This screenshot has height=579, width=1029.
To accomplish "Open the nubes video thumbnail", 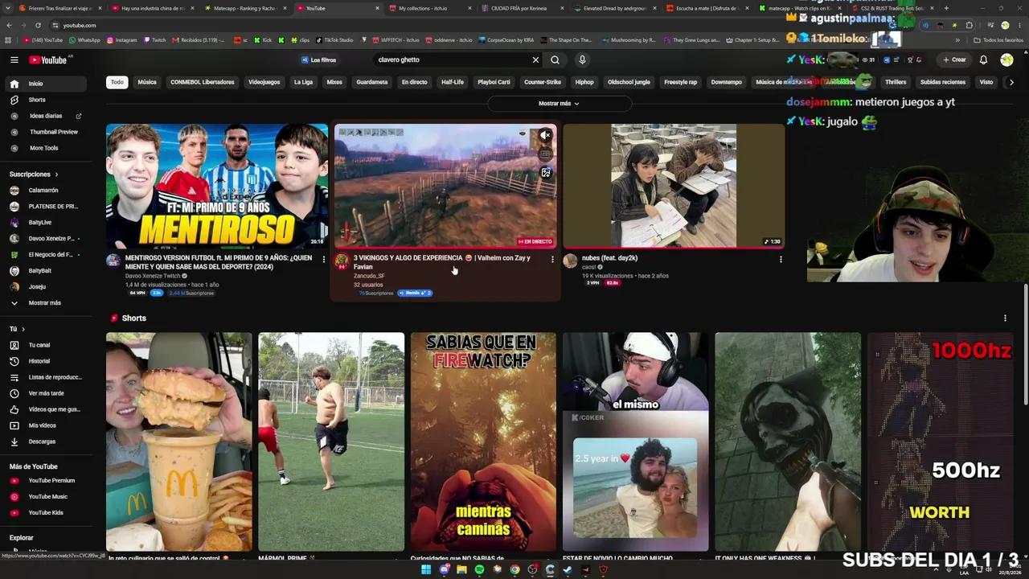I will (x=674, y=186).
